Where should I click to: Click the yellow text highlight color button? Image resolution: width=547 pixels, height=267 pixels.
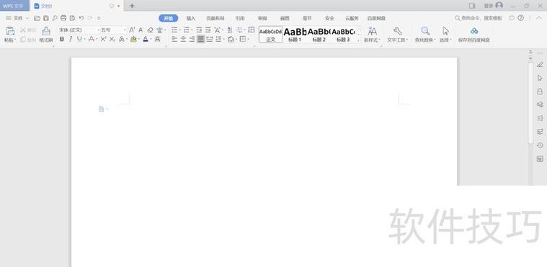coord(133,40)
